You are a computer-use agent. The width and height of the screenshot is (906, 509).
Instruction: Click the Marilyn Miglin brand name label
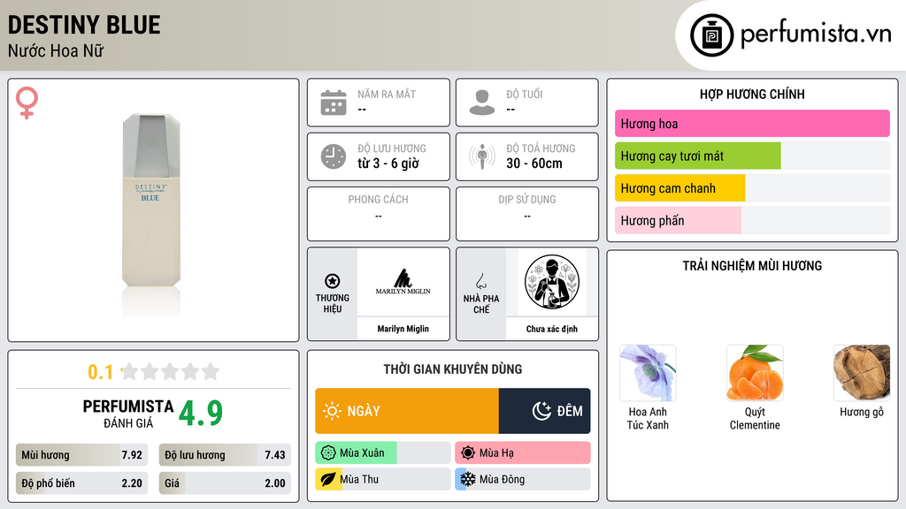coord(403,329)
